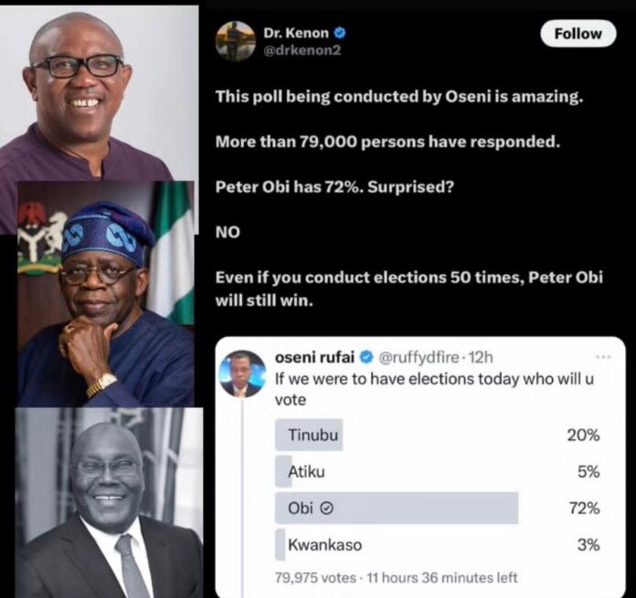Click the checkmark beside Obi option
Viewport: 636px width, 598px height.
pyautogui.click(x=325, y=508)
